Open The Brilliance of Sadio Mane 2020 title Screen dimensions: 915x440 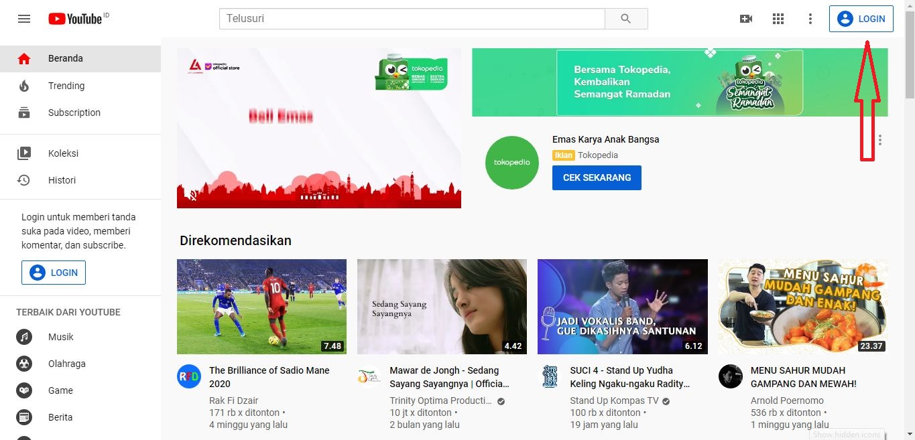pos(269,377)
